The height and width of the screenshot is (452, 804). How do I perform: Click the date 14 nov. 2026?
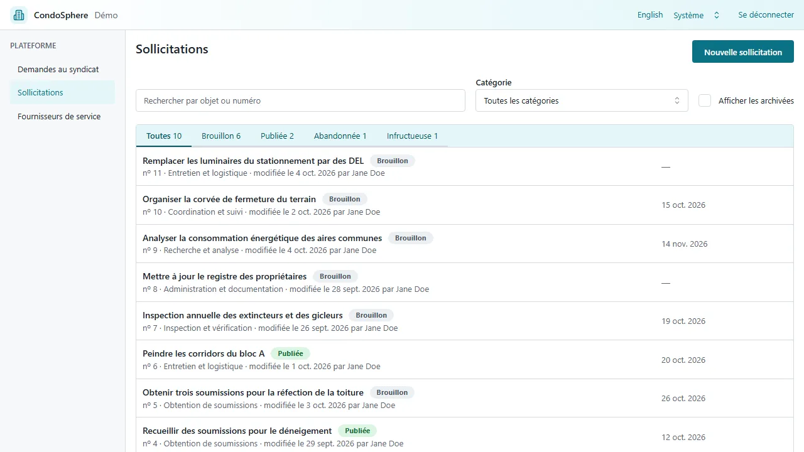click(685, 244)
